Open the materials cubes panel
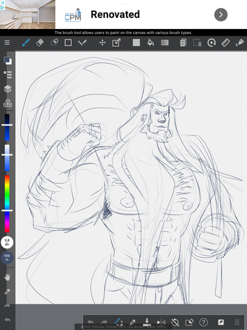Image resolution: width=247 pixels, height=330 pixels. point(7,103)
